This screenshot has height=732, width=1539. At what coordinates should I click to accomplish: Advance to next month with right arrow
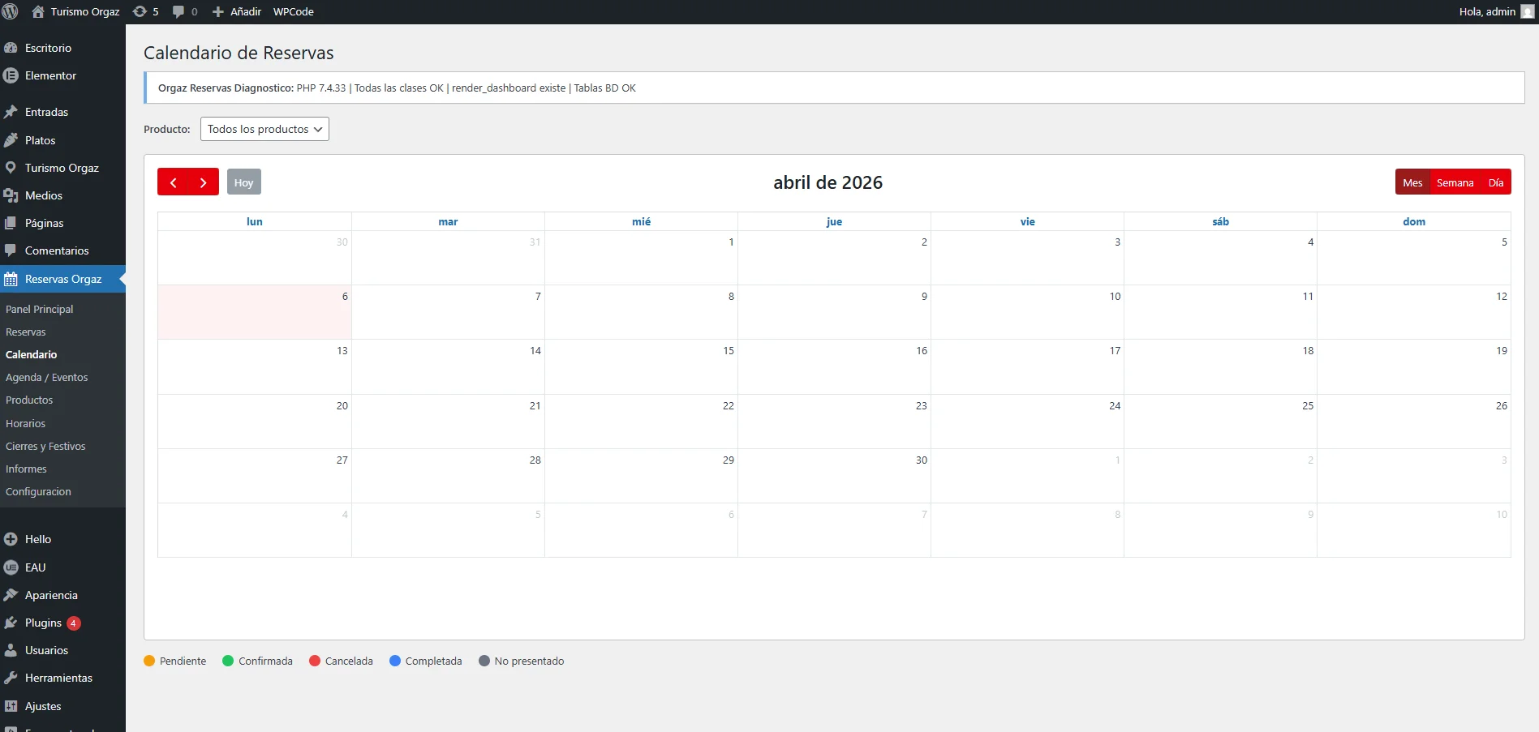[204, 182]
